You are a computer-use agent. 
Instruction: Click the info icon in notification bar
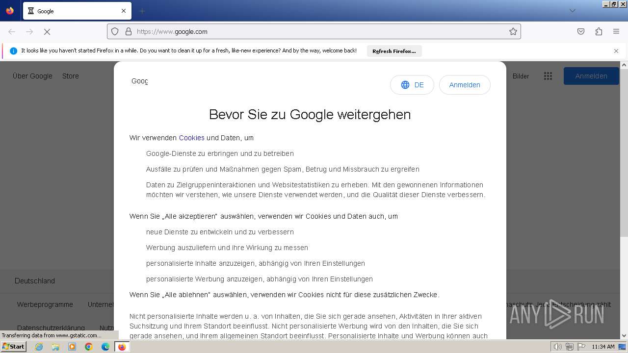tap(14, 51)
